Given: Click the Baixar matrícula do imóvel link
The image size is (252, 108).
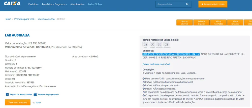Looking at the screenshot, I should (156, 64).
